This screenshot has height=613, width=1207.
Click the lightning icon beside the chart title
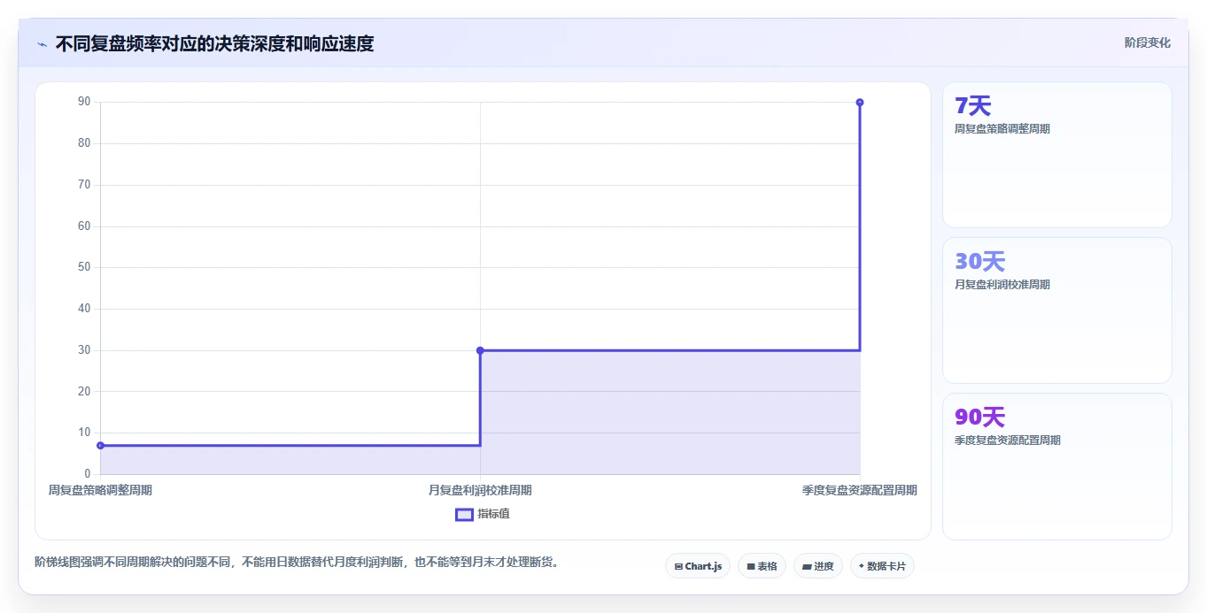[42, 44]
